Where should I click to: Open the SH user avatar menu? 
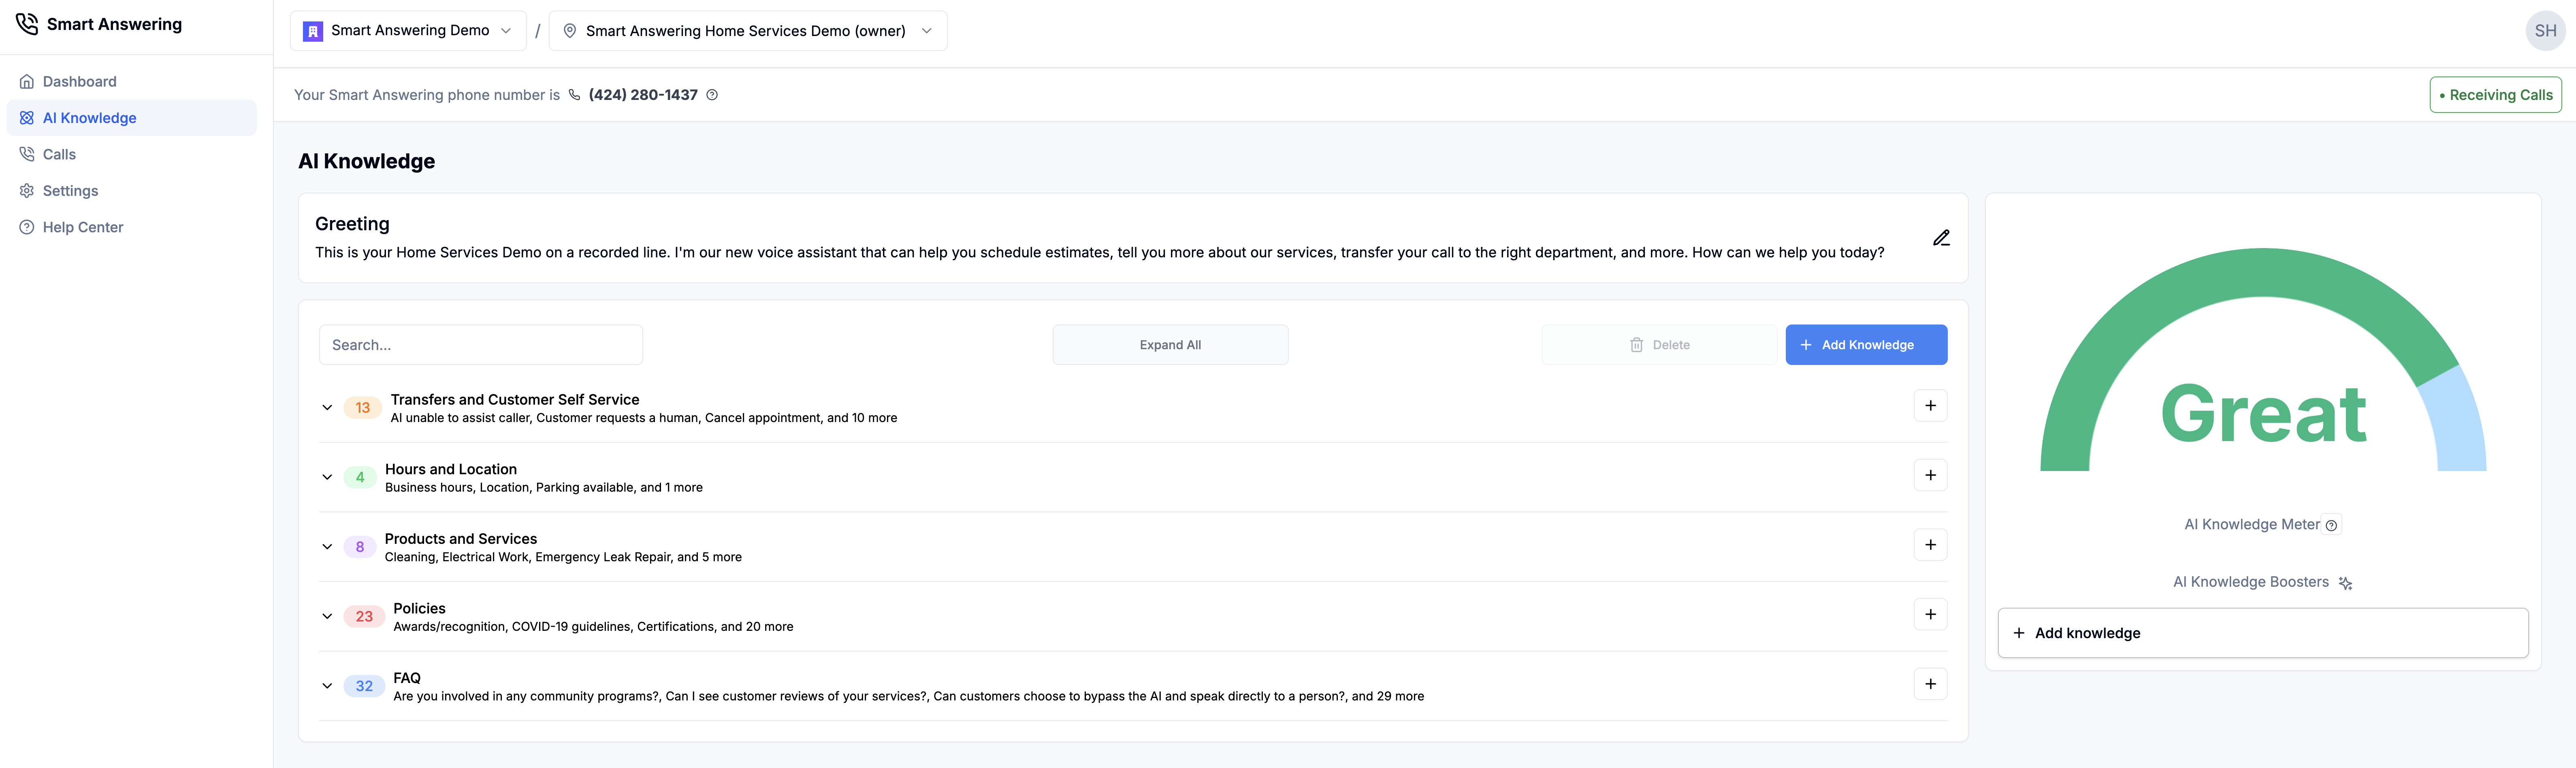point(2545,31)
